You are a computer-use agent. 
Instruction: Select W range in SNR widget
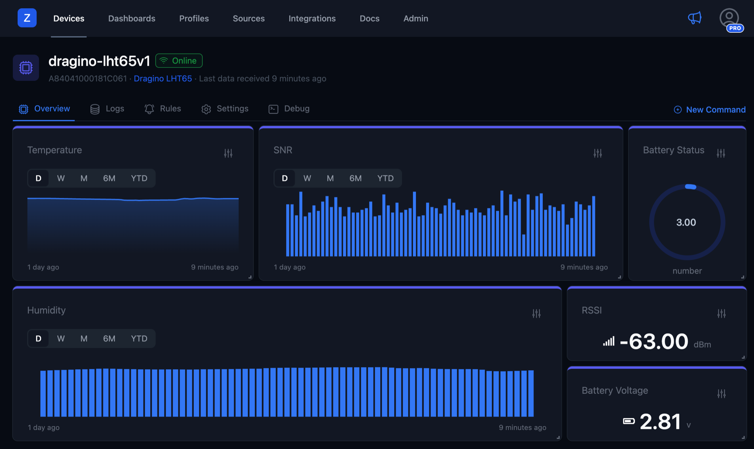tap(307, 178)
